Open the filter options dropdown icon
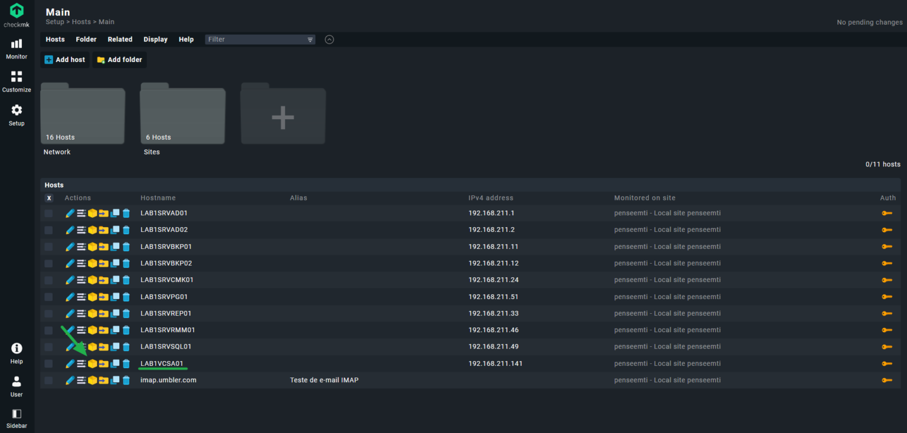This screenshot has height=433, width=907. (x=310, y=40)
